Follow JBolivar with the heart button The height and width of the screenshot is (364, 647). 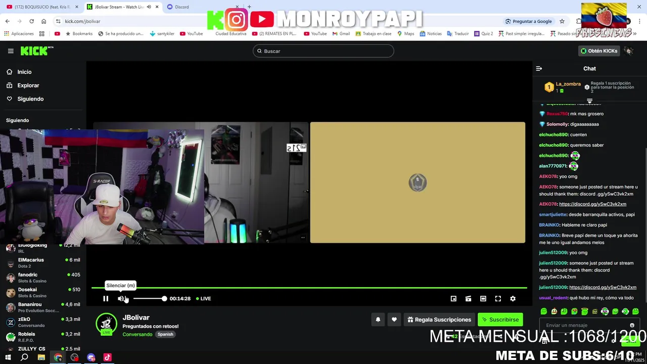(394, 320)
